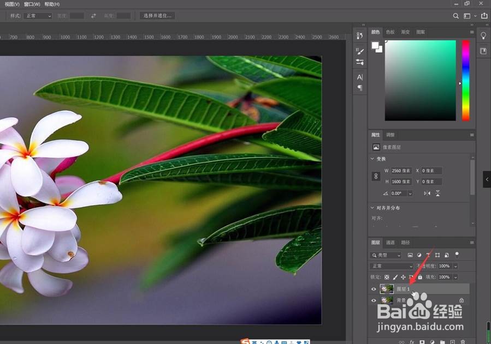491x344 pixels.
Task: Open the 样式 style dropdown
Action: click(38, 16)
